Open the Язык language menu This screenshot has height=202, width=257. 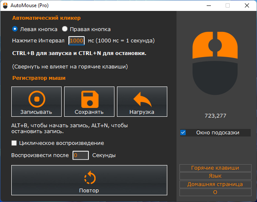[x=215, y=176]
